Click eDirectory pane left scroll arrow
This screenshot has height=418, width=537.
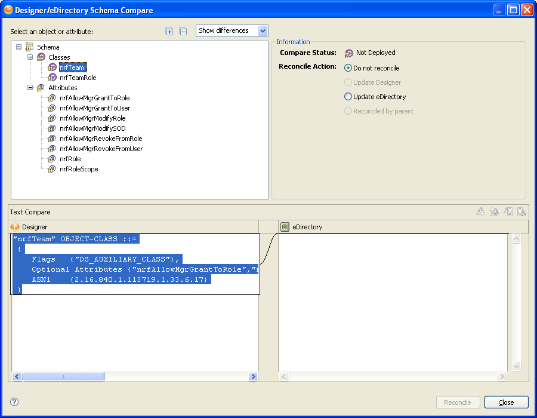point(284,377)
